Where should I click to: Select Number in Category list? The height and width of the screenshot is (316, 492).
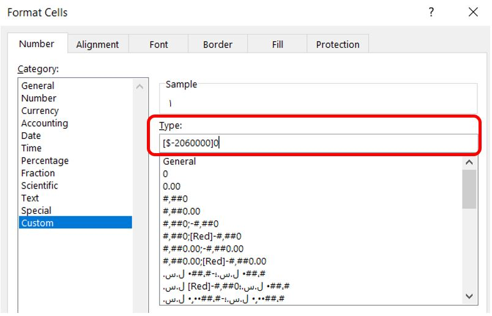tap(75, 98)
